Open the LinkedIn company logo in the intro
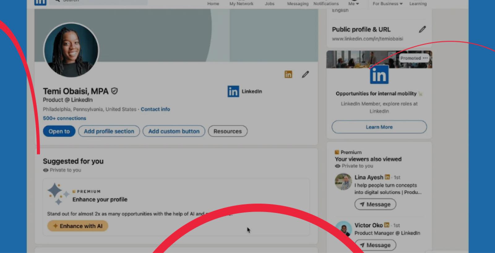This screenshot has height=253, width=495. 233,92
